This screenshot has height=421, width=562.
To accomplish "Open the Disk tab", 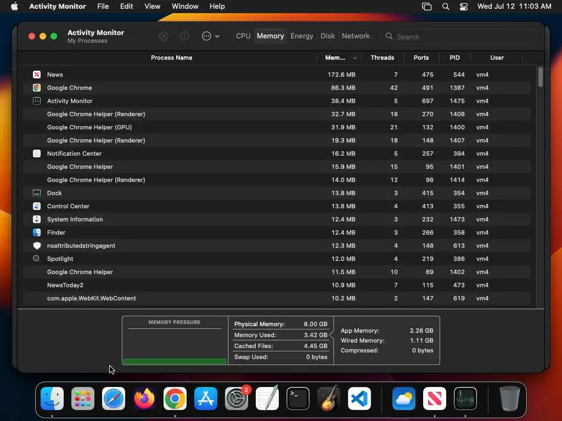I will click(328, 36).
